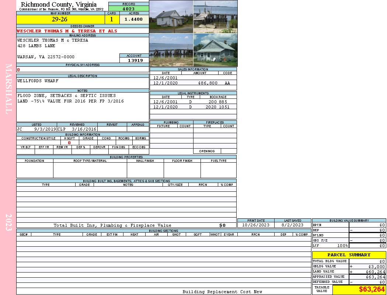This screenshot has height=295, width=387.
Task: Select LAND VALUE amount $60,264
Action: 376,272
